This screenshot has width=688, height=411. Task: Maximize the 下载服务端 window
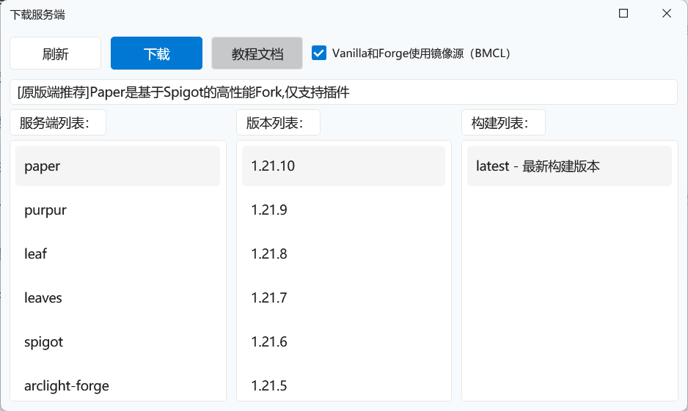click(x=623, y=14)
